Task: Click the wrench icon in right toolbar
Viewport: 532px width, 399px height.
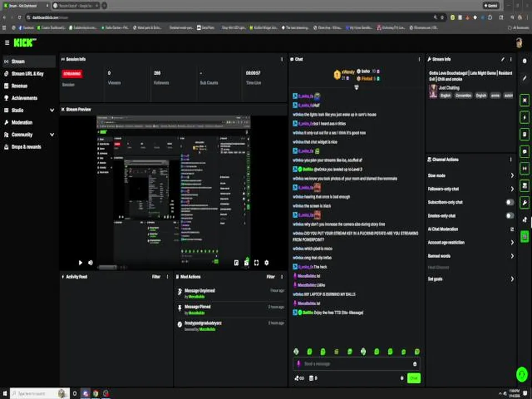Action: [x=525, y=203]
